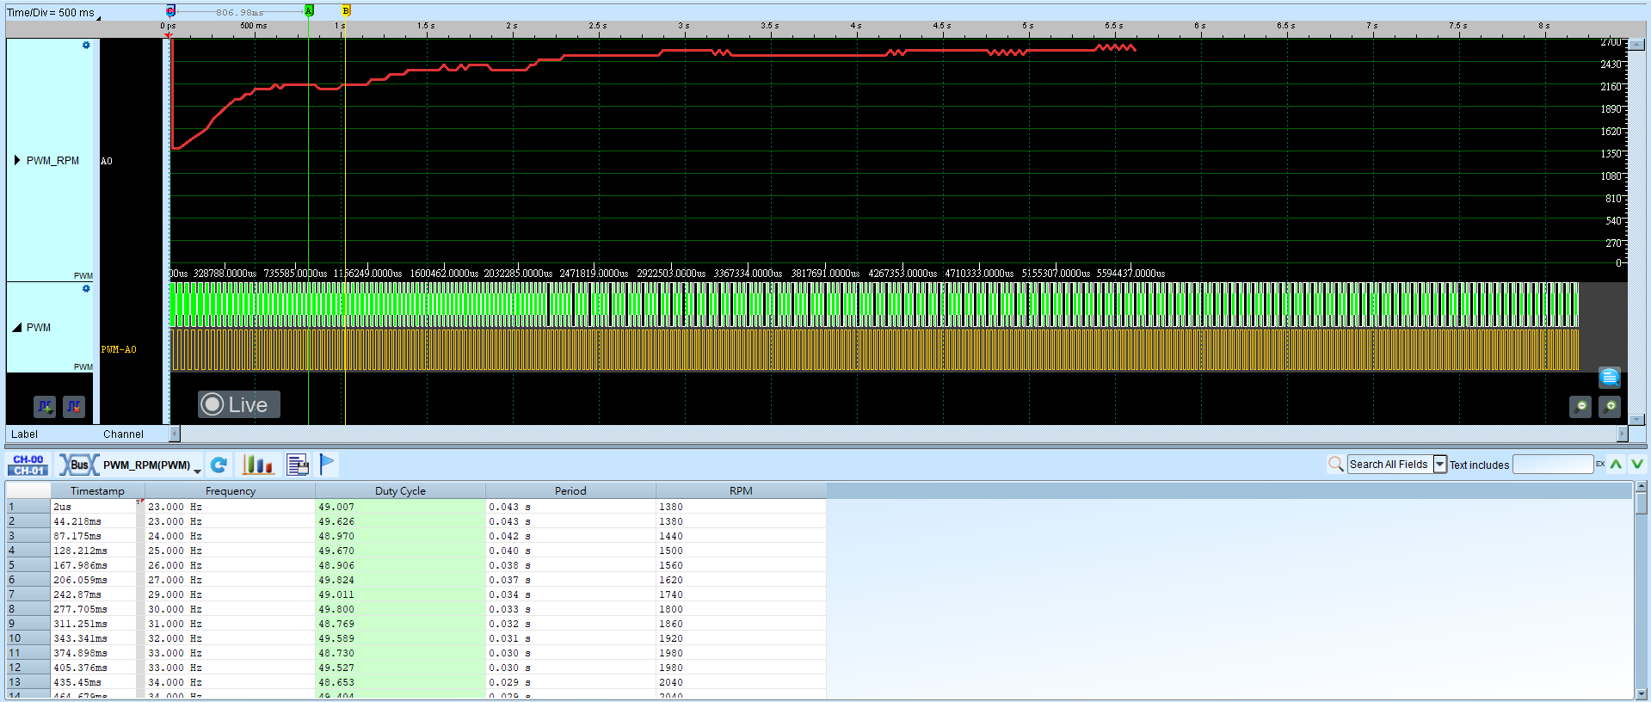Click the Text includes search field
Viewport: 1651px width, 702px height.
pyautogui.click(x=1553, y=465)
